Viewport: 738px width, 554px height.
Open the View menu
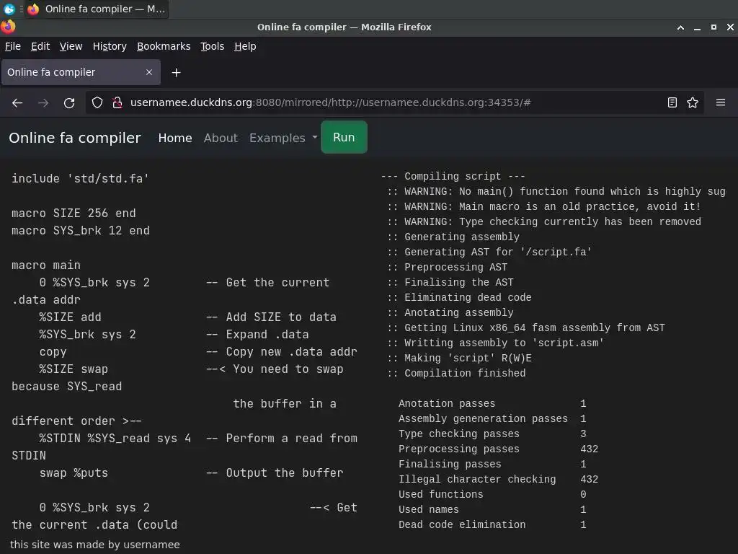71,46
